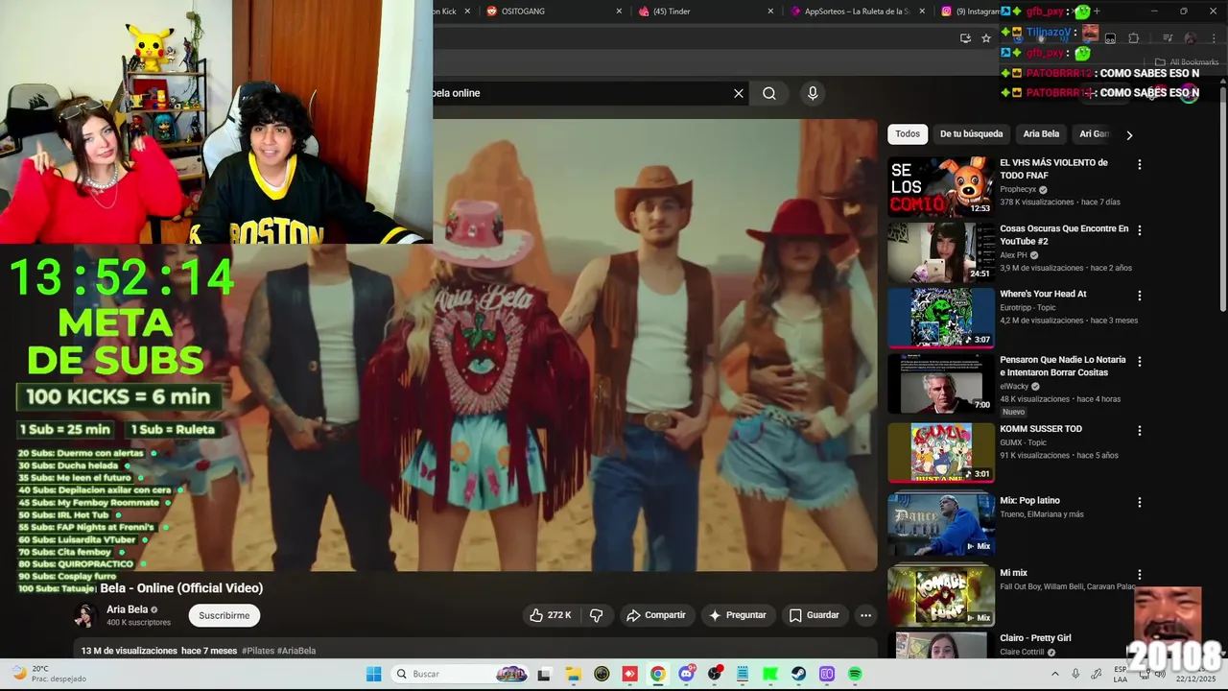Open Chrome three-dot menu
Image resolution: width=1228 pixels, height=691 pixels.
[1214, 38]
